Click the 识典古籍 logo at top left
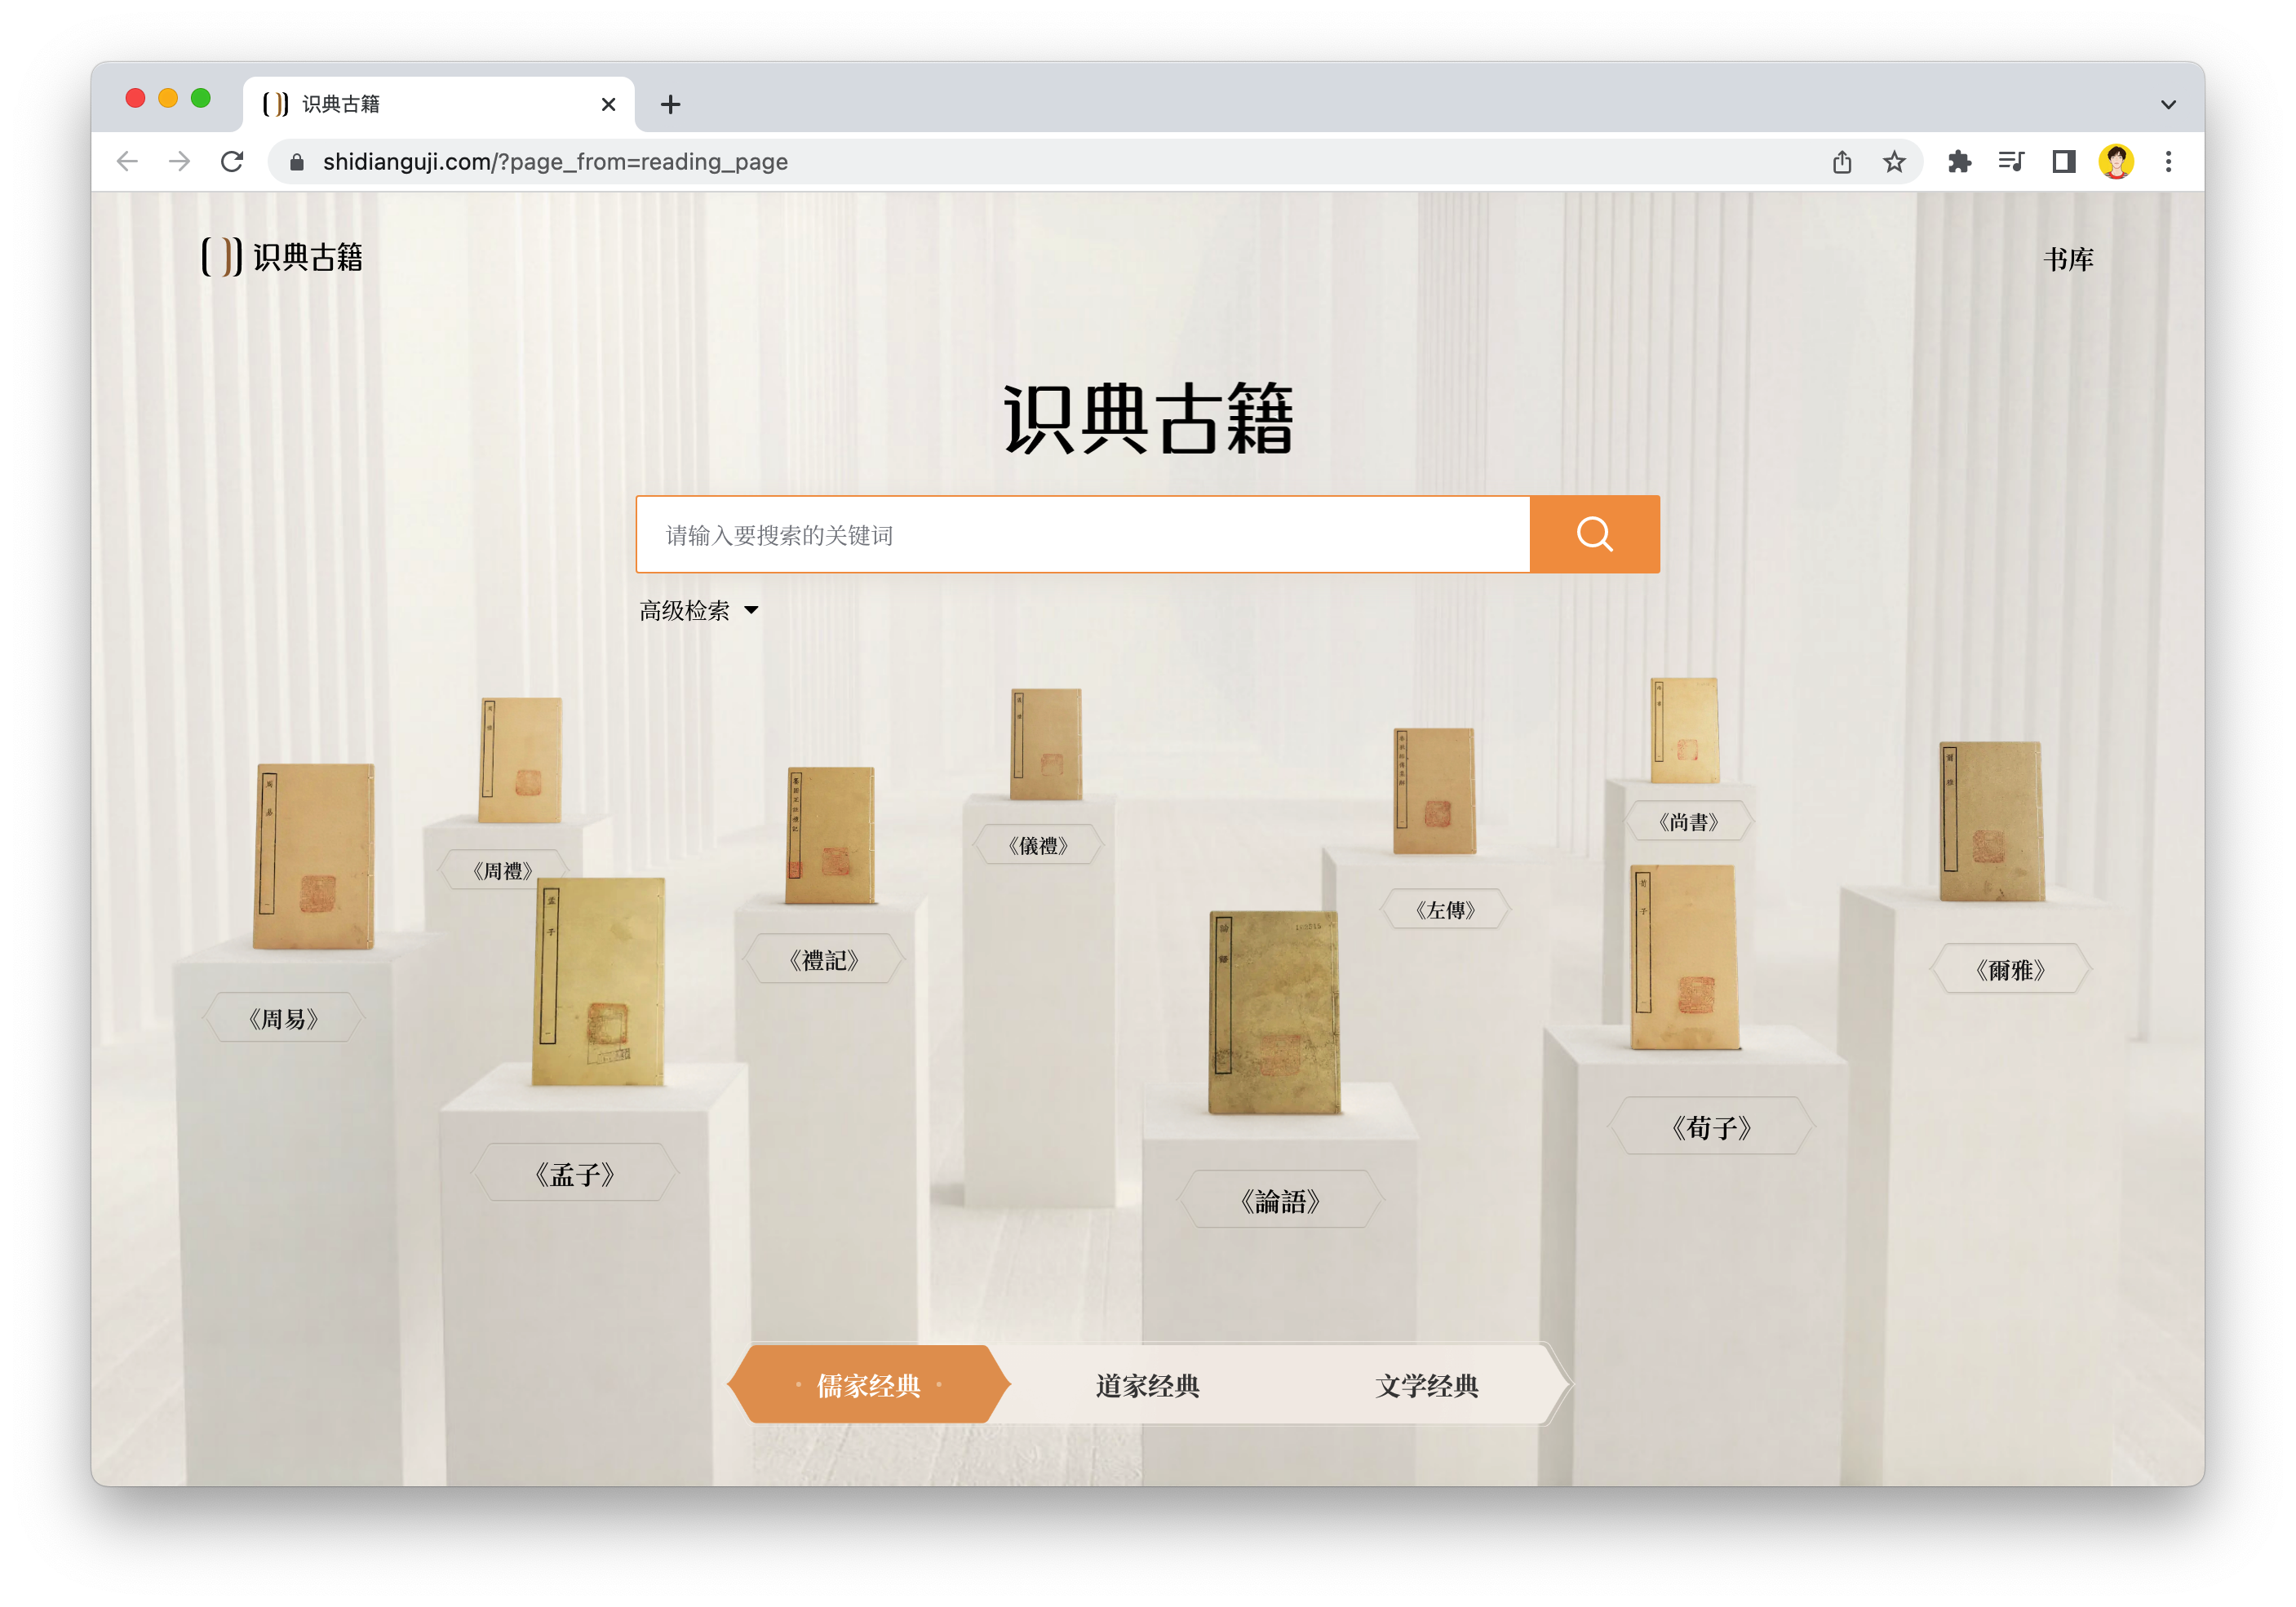The image size is (2296, 1607). pyautogui.click(x=282, y=257)
